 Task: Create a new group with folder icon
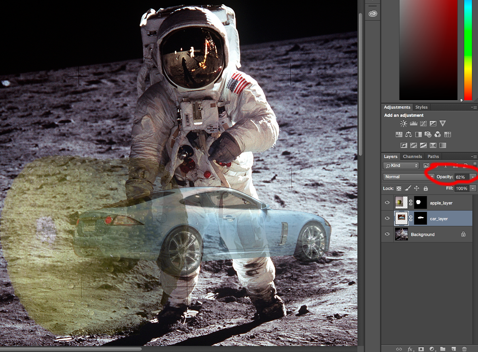(x=442, y=349)
